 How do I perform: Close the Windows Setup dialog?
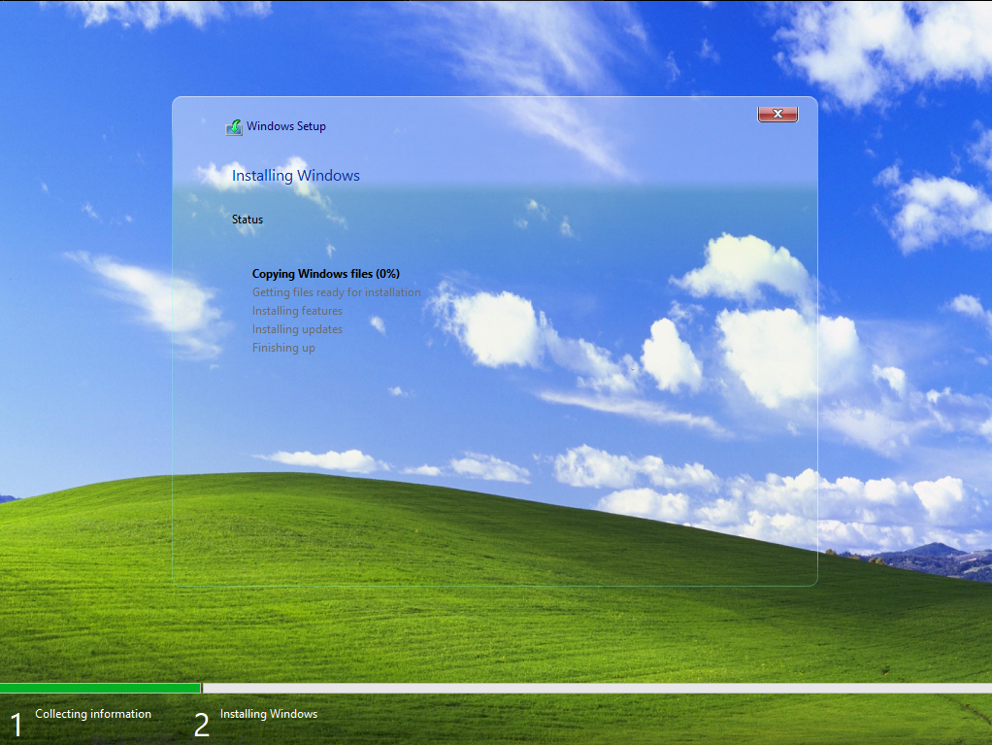click(x=777, y=114)
